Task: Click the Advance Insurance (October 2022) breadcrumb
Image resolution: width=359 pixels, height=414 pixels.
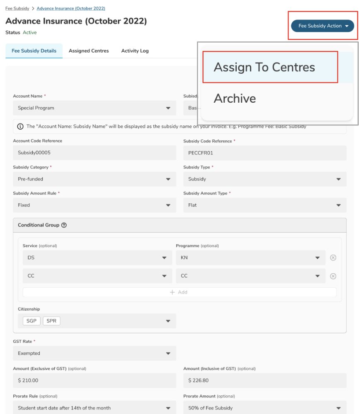Action: tap(70, 8)
